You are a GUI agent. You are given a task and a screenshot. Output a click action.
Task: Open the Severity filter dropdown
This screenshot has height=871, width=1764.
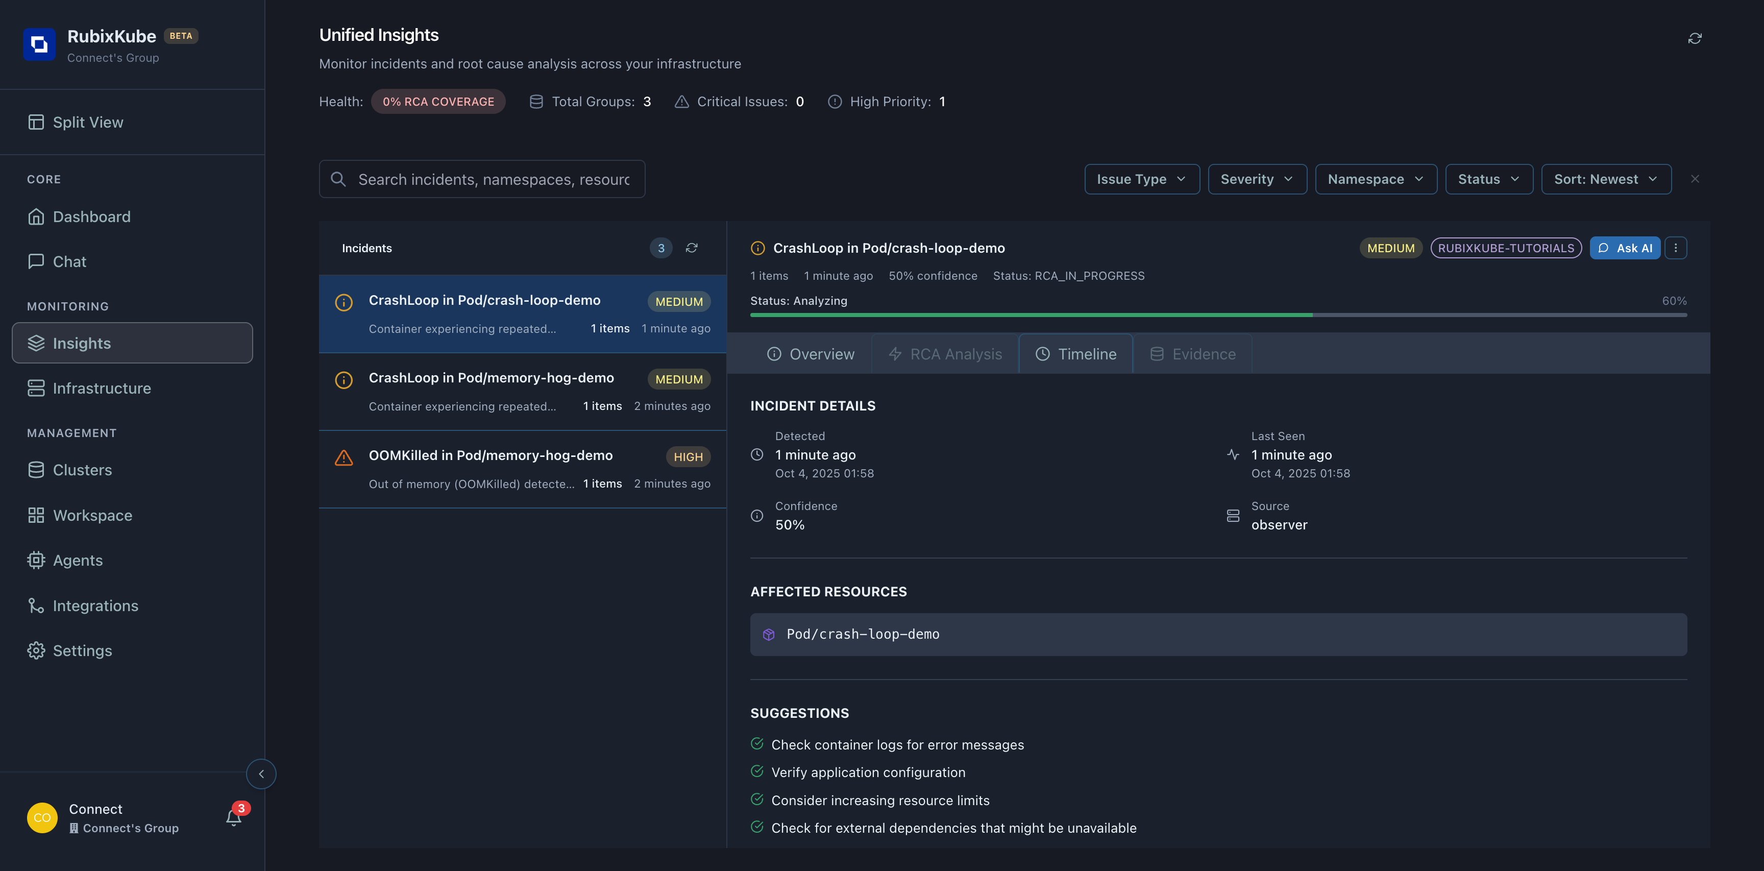tap(1257, 179)
